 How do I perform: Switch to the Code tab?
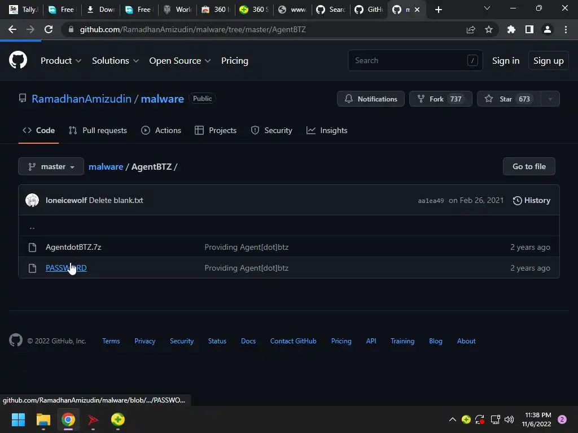click(38, 130)
